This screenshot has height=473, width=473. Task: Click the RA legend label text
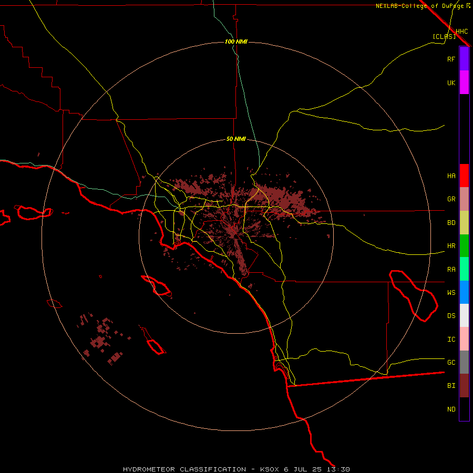[x=451, y=270]
